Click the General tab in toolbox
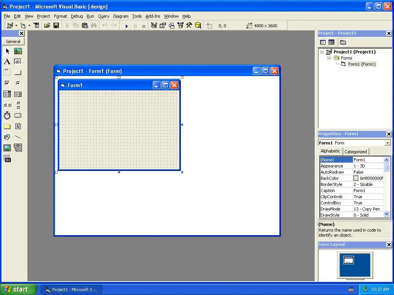The width and height of the screenshot is (394, 295). (13, 41)
